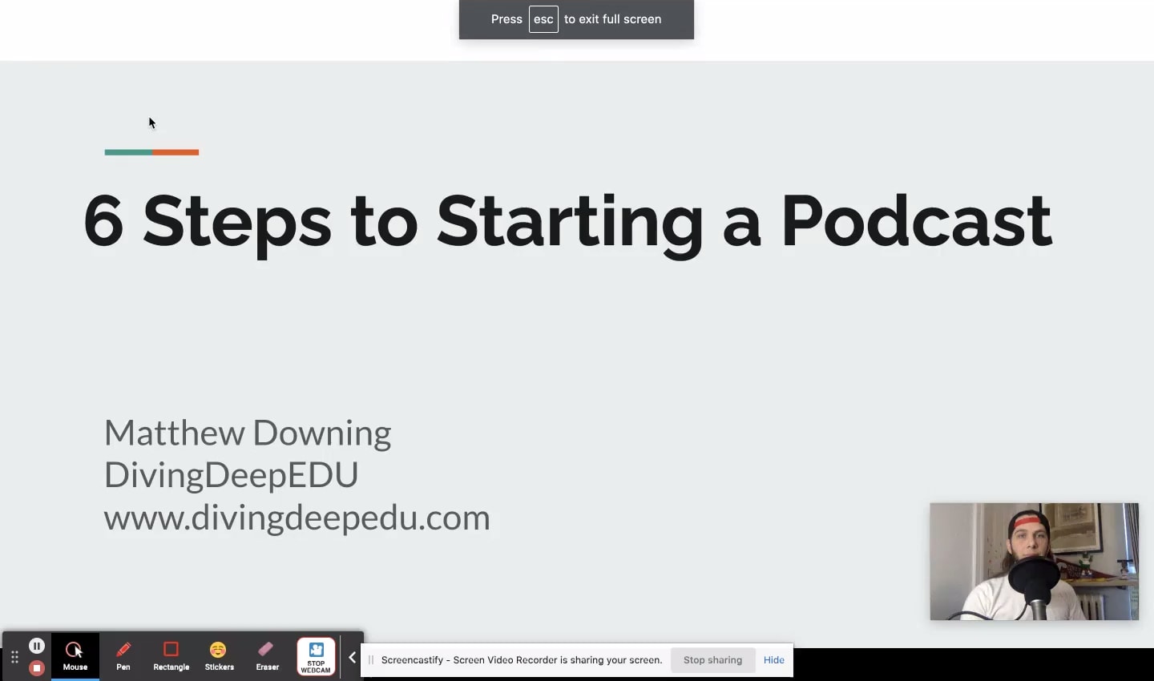Stop the recording with the red stop icon
This screenshot has width=1154, height=681.
pyautogui.click(x=36, y=667)
